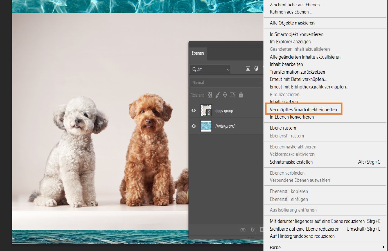Click the Vektormaske aktivieren entry
388x251 pixels.
[x=292, y=154]
